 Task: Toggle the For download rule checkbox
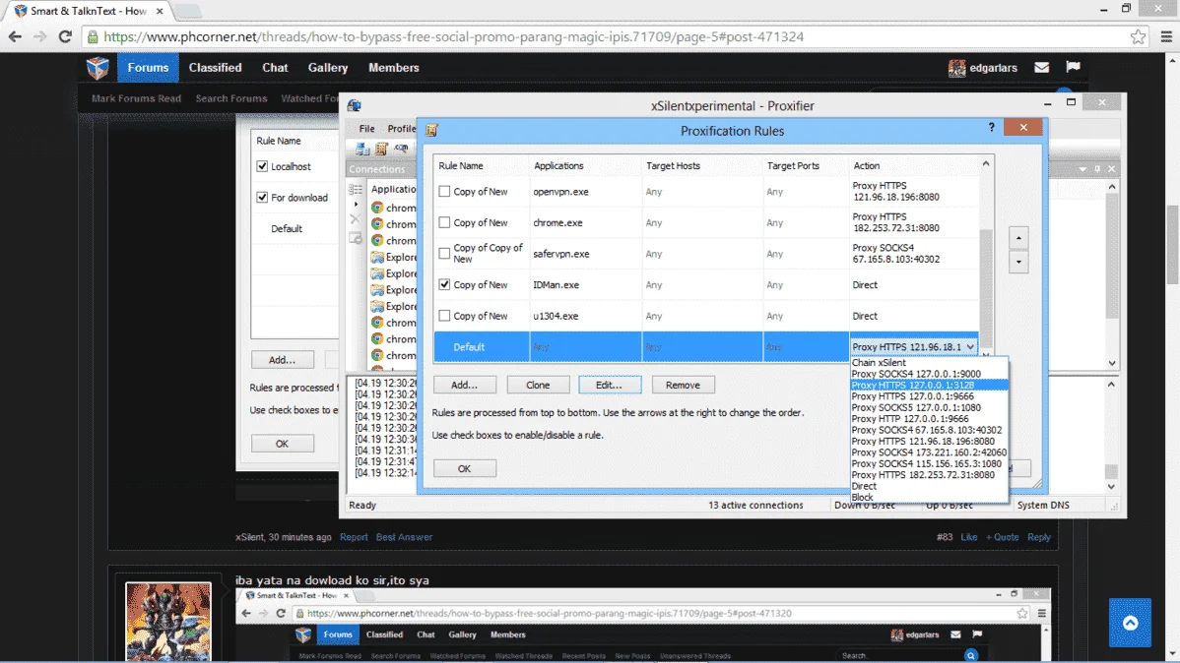[x=262, y=197]
